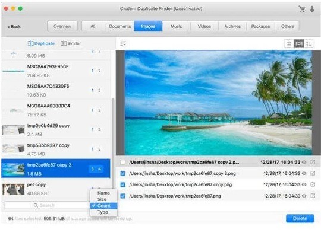Click 505.61 MB storage status text
The height and width of the screenshot is (242, 321).
(x=54, y=219)
